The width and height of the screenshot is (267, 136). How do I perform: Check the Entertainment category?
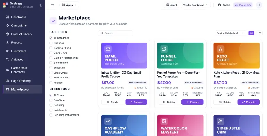click(x=51, y=77)
